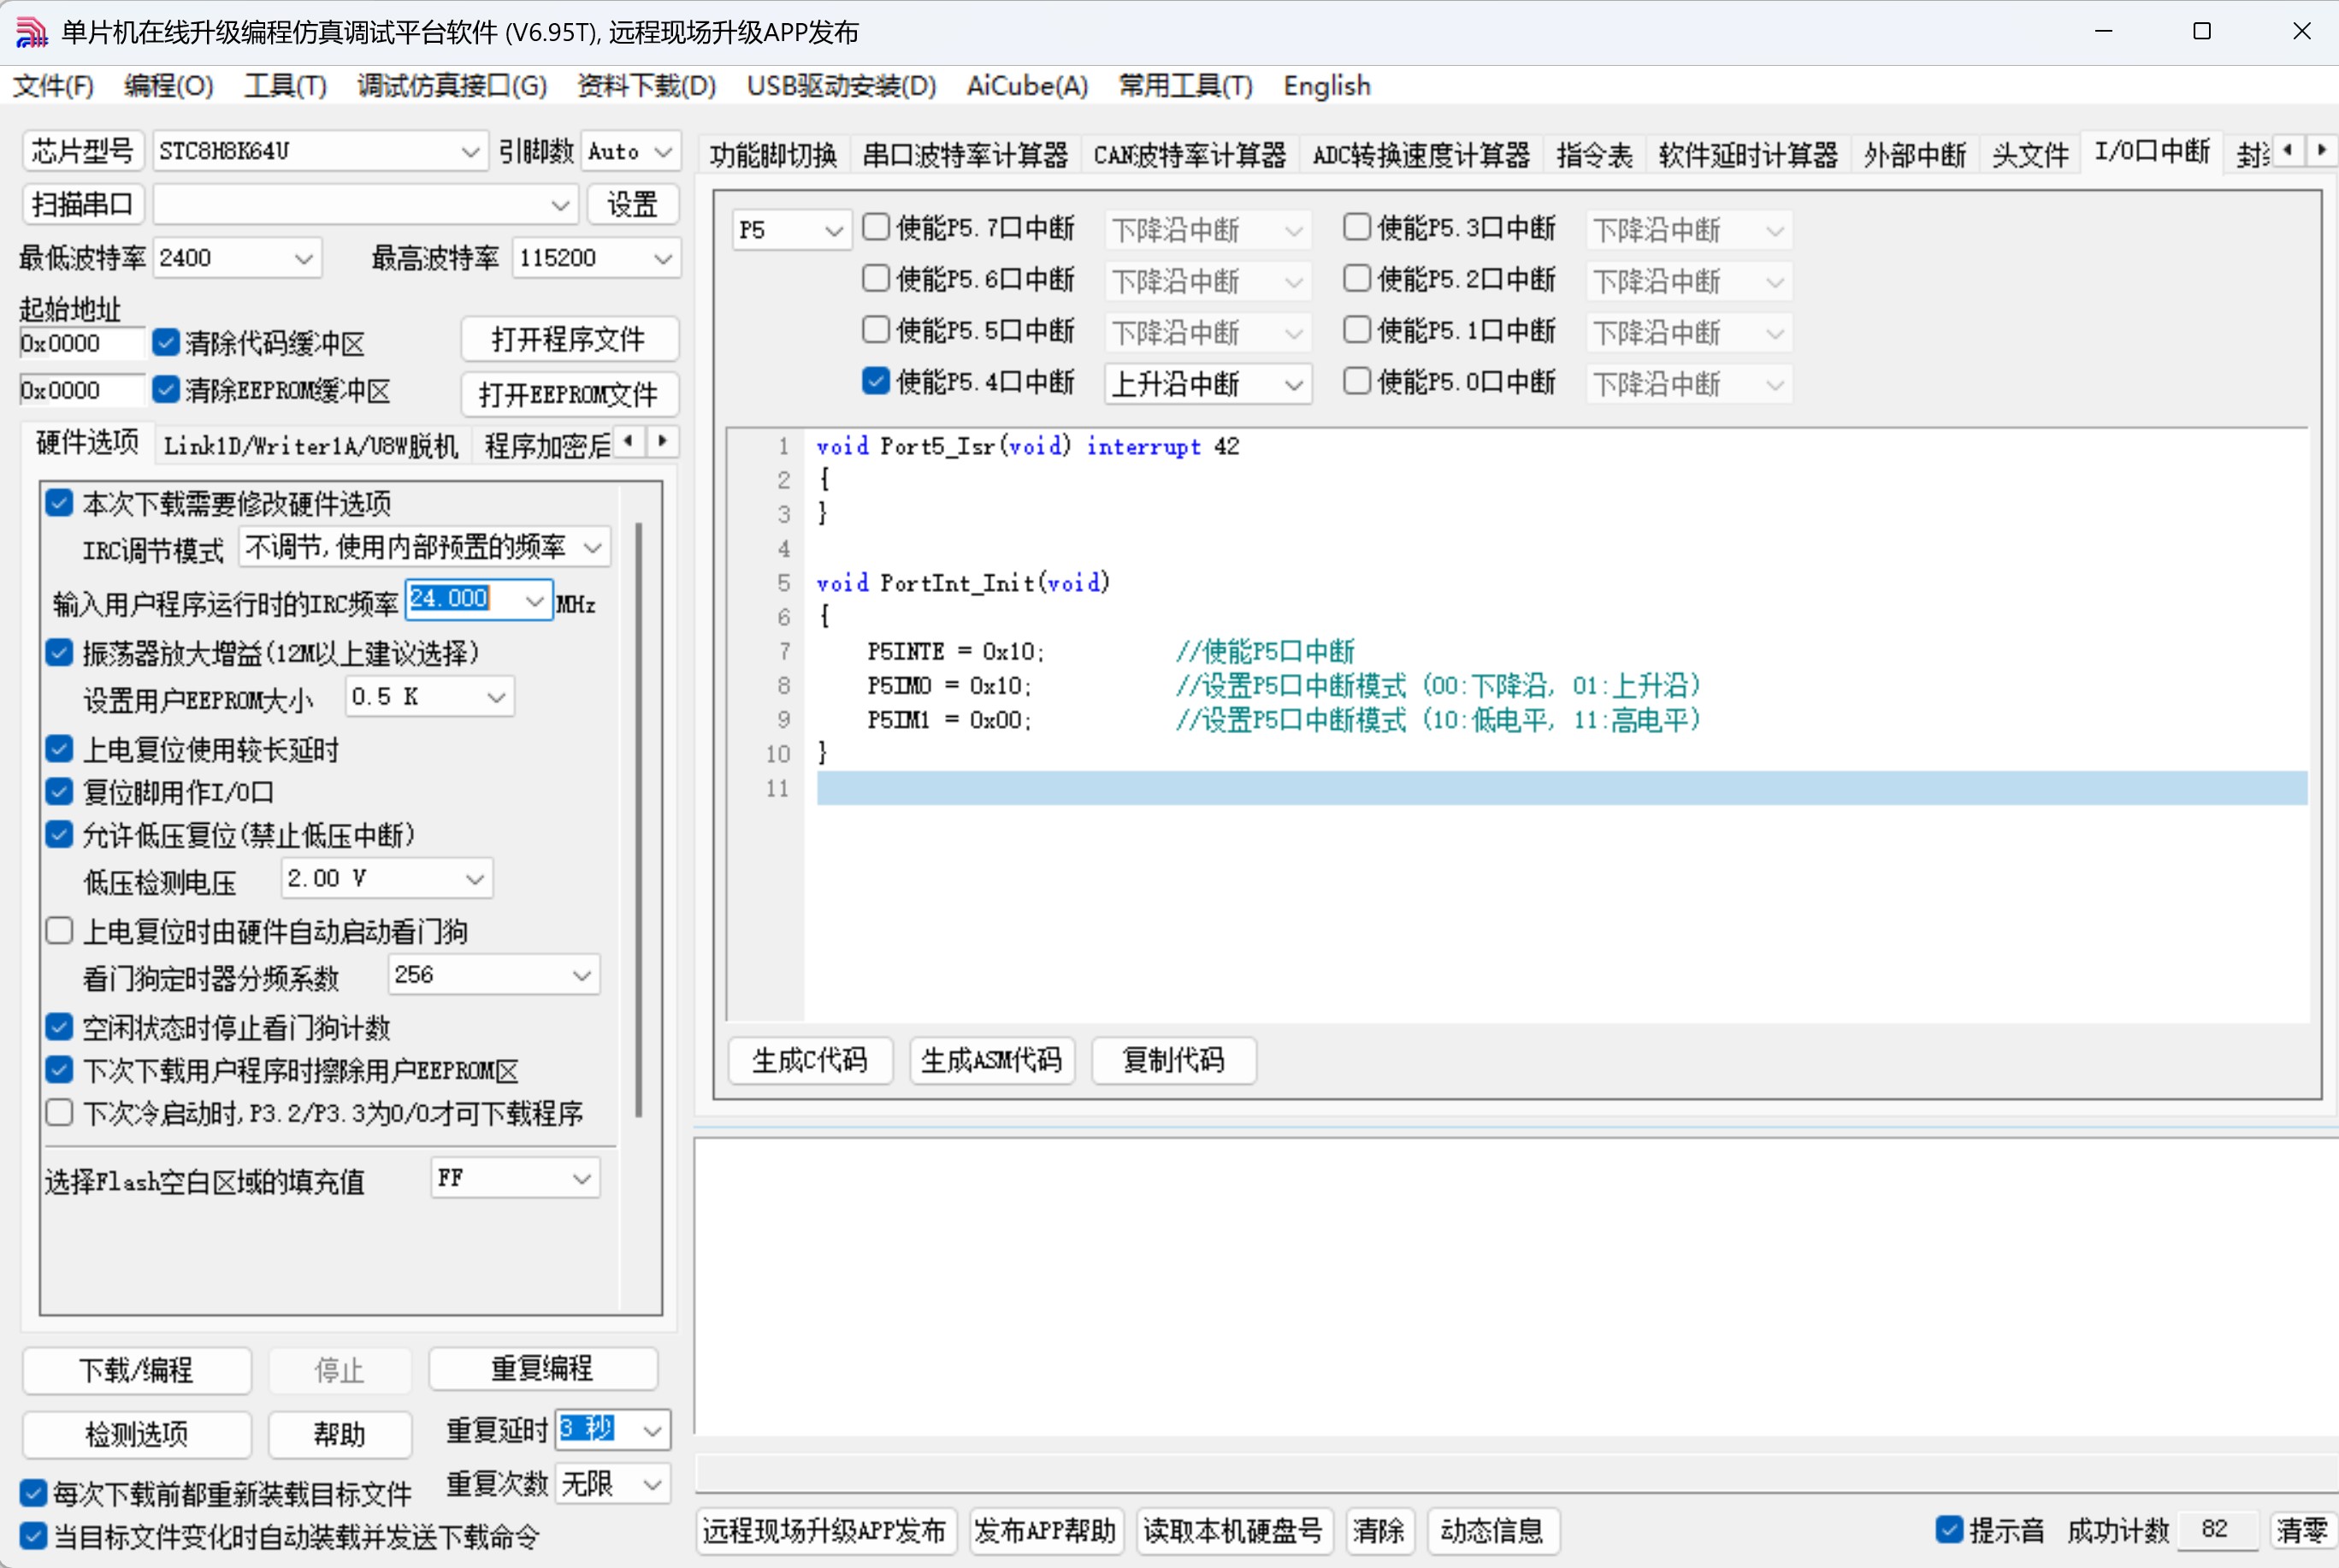The width and height of the screenshot is (2339, 1568).
Task: Click the 扫描串口 button
Action: (x=83, y=205)
